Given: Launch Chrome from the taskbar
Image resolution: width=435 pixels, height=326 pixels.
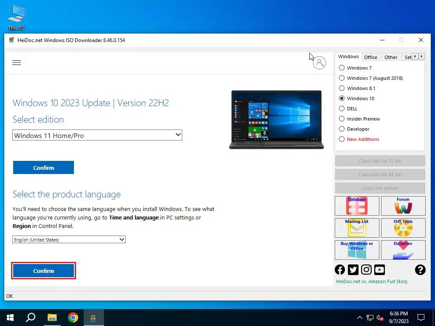Looking at the screenshot, I should pos(73,318).
